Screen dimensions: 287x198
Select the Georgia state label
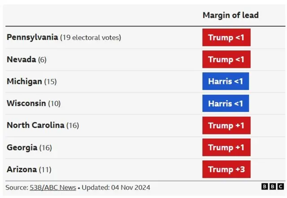point(22,147)
